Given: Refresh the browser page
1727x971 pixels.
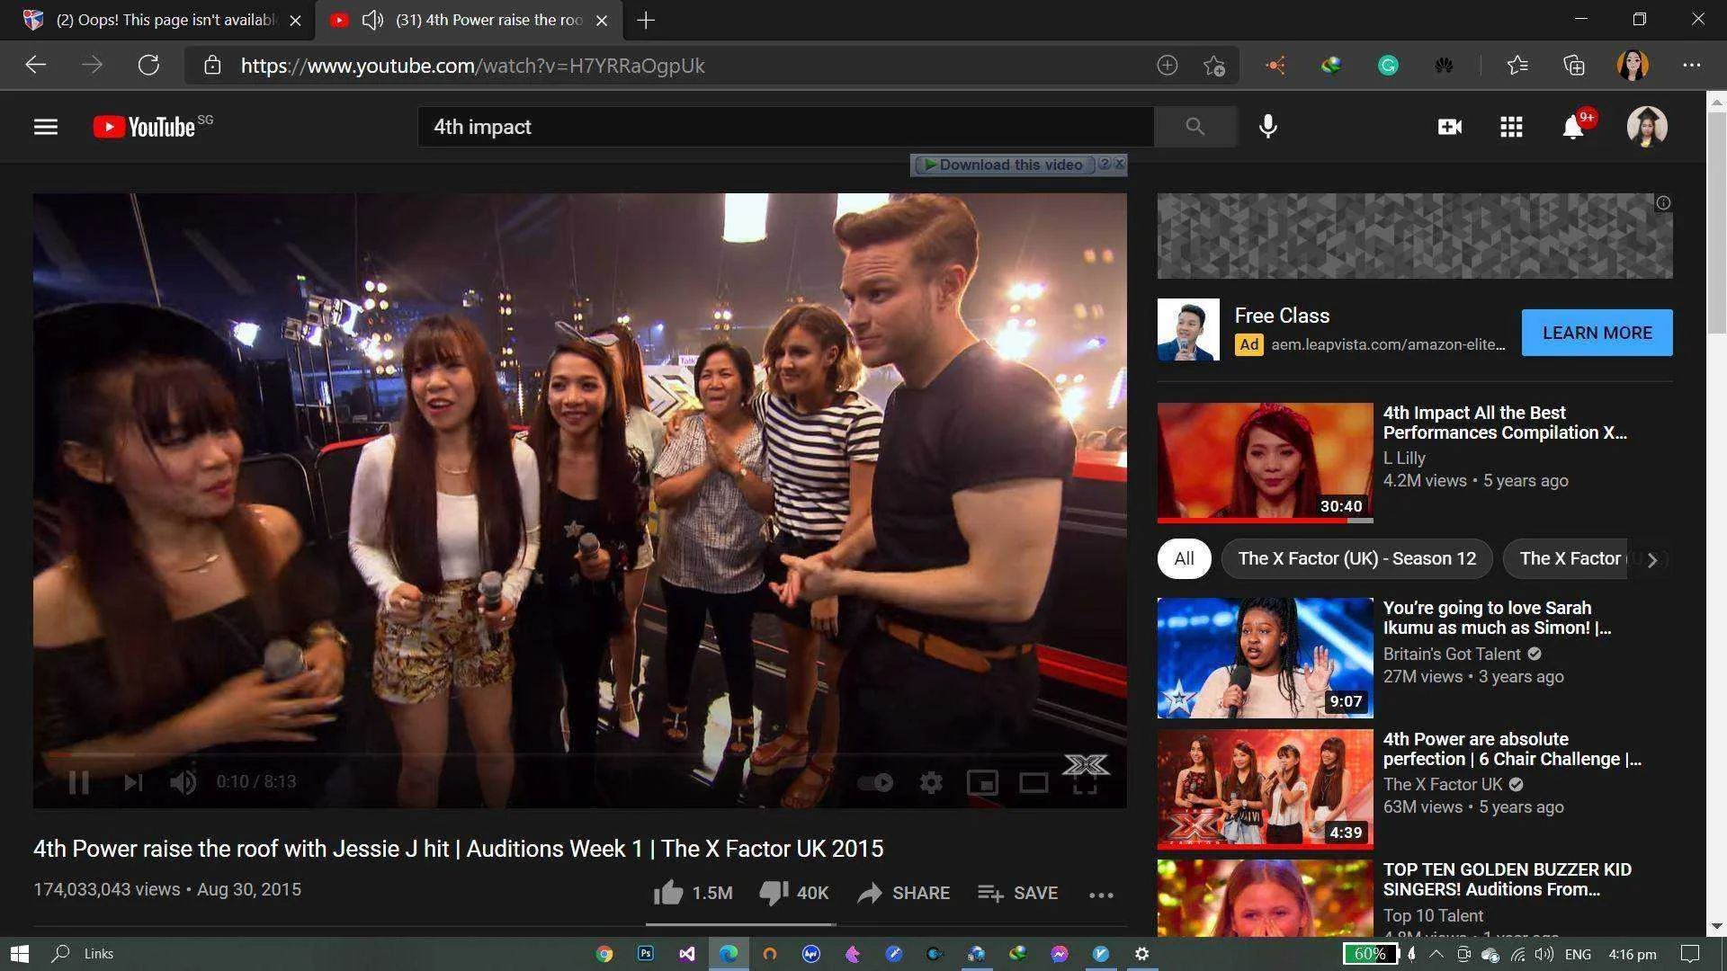Looking at the screenshot, I should coord(148,65).
